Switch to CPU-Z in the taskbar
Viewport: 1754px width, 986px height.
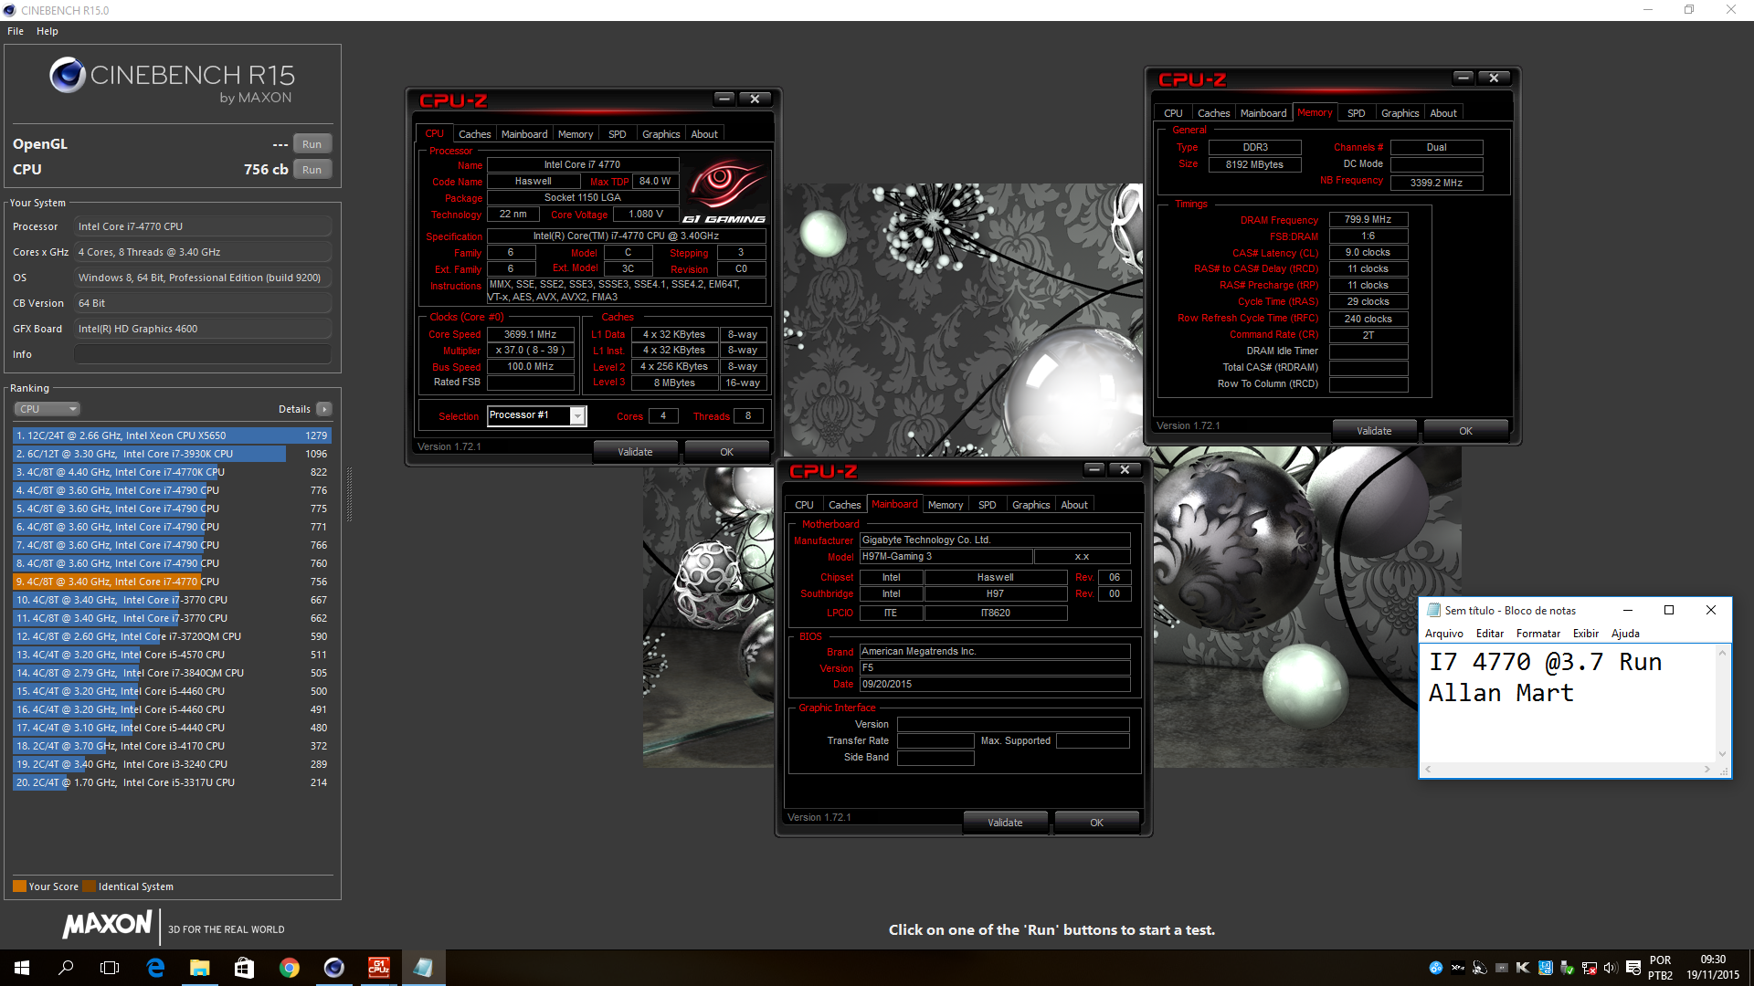click(x=378, y=968)
